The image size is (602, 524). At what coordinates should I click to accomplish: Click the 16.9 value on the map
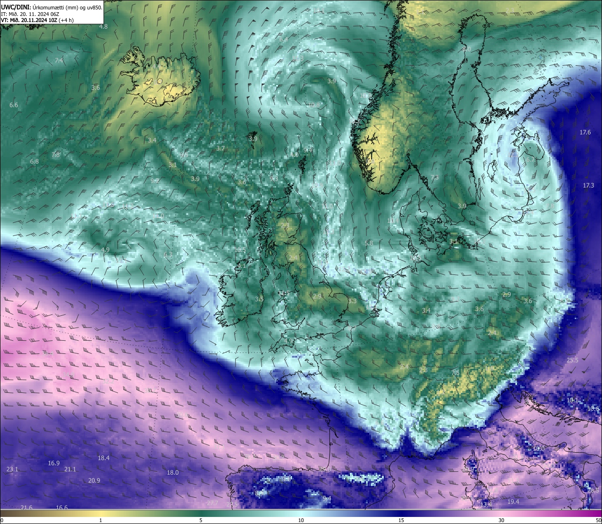54,463
